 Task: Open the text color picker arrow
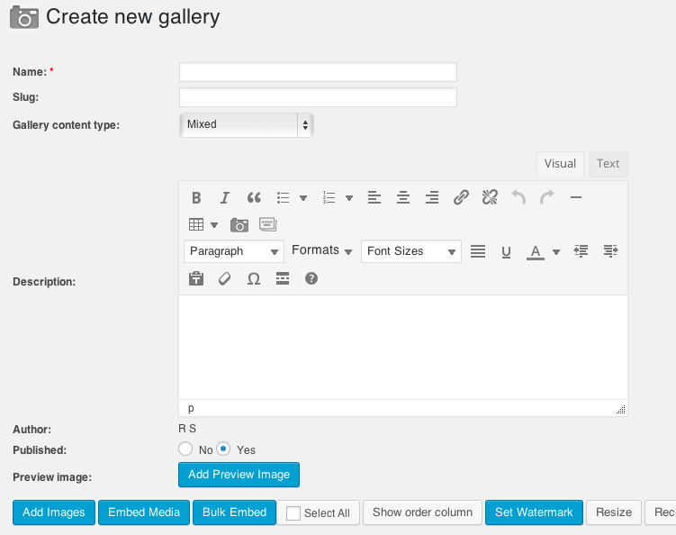coord(556,252)
